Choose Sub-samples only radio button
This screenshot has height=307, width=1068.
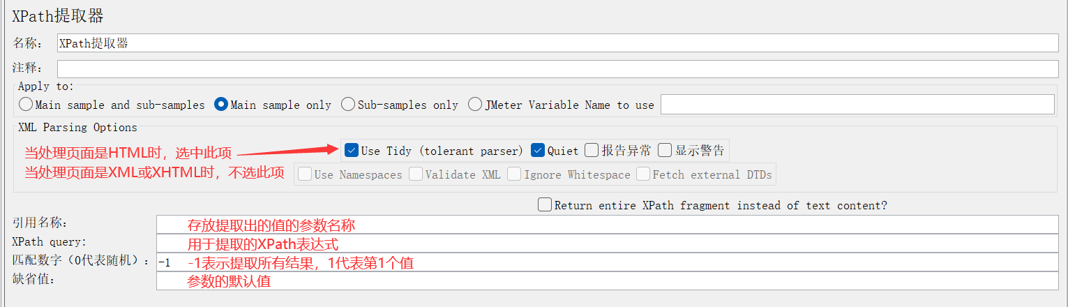click(x=348, y=105)
